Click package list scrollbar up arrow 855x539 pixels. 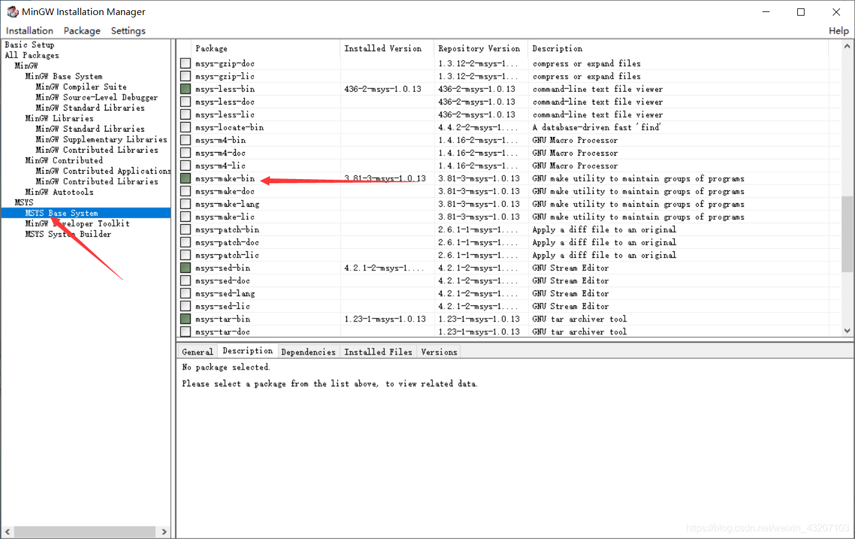[847, 46]
